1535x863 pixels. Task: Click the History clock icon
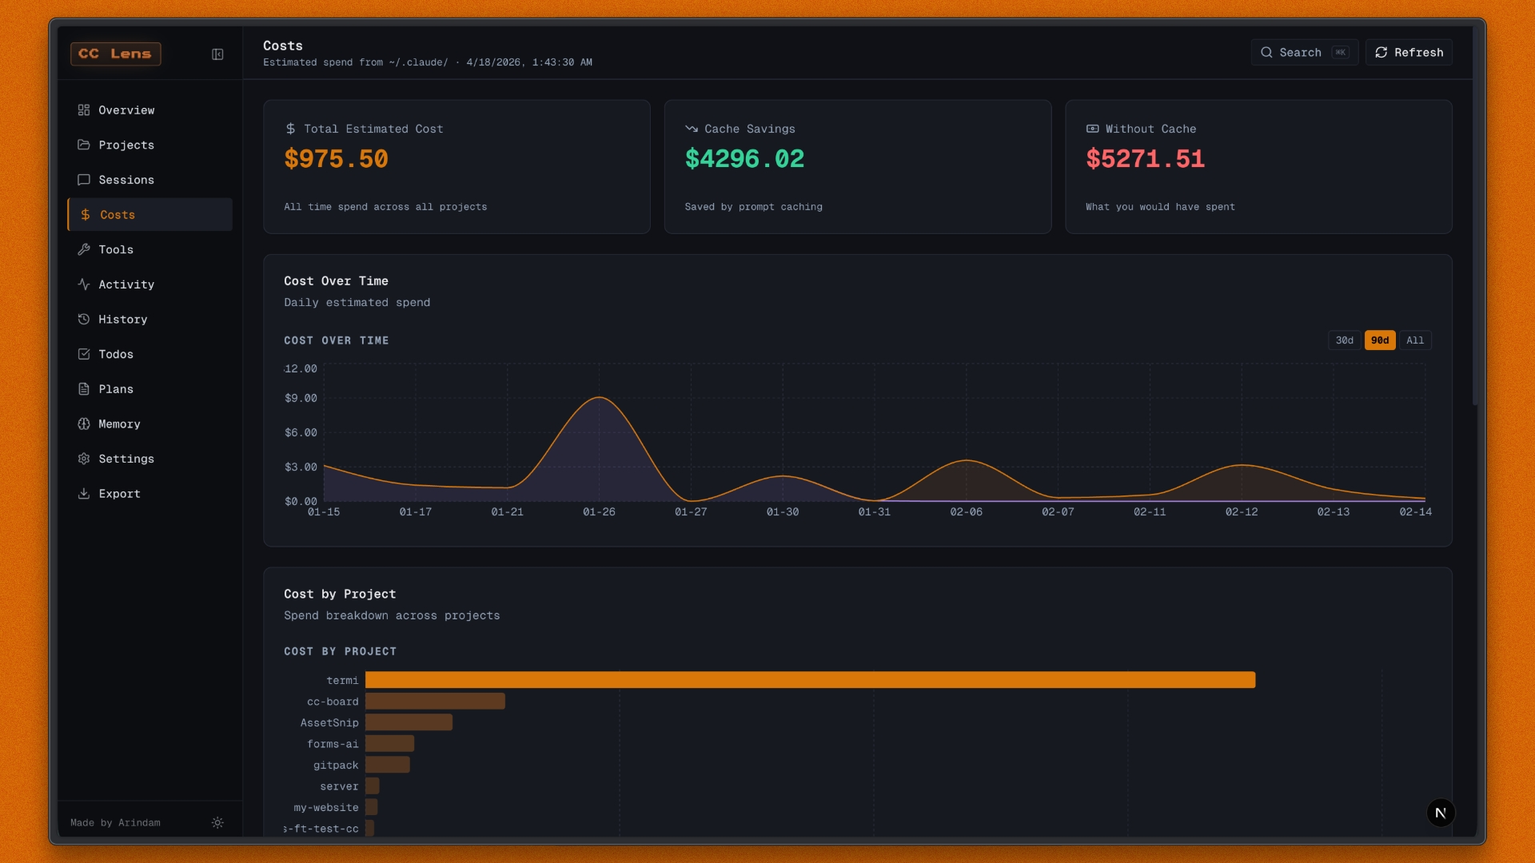point(84,319)
